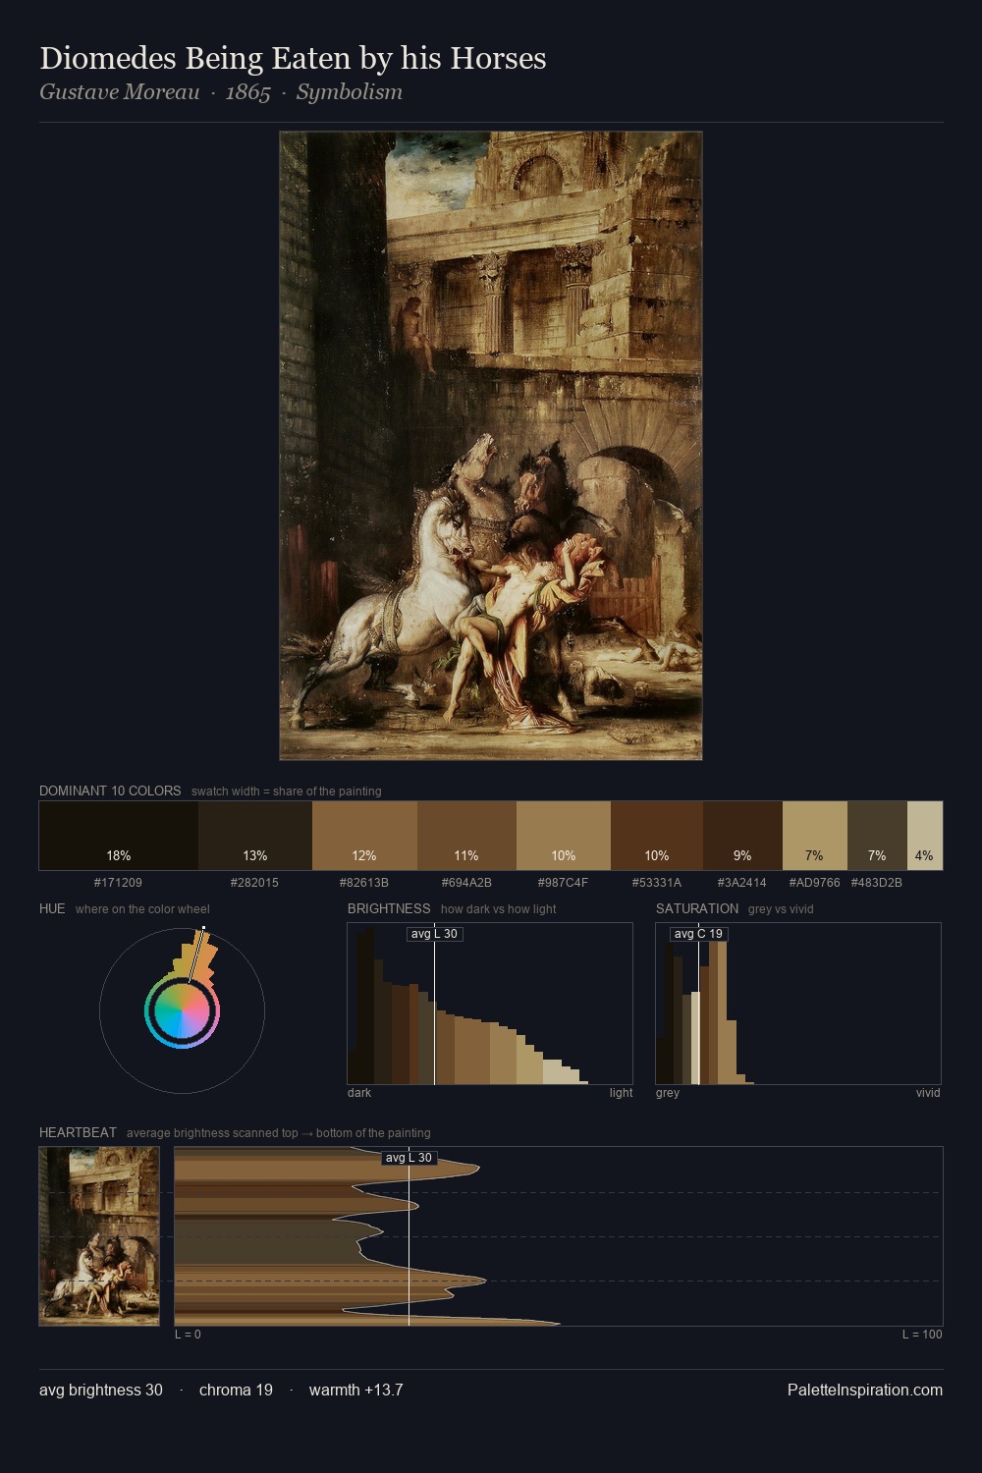Click 'where on the color wheel' subtitle
Viewport: 982px width, 1473px height.
[x=142, y=909]
